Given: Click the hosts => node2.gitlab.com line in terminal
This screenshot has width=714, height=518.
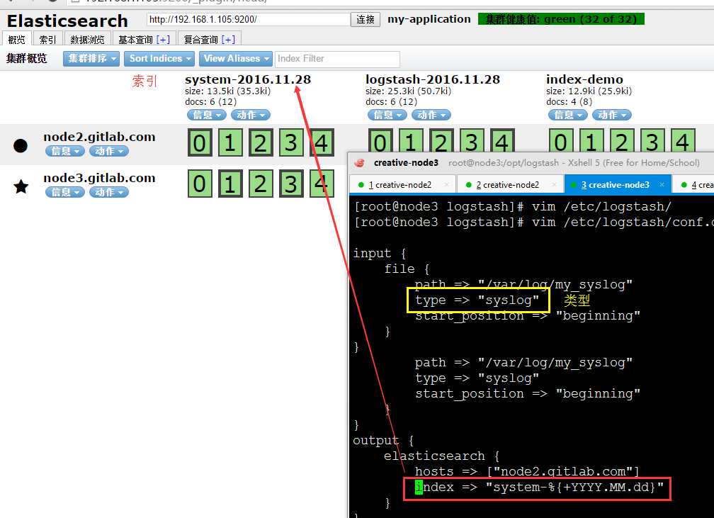Looking at the screenshot, I should (527, 471).
